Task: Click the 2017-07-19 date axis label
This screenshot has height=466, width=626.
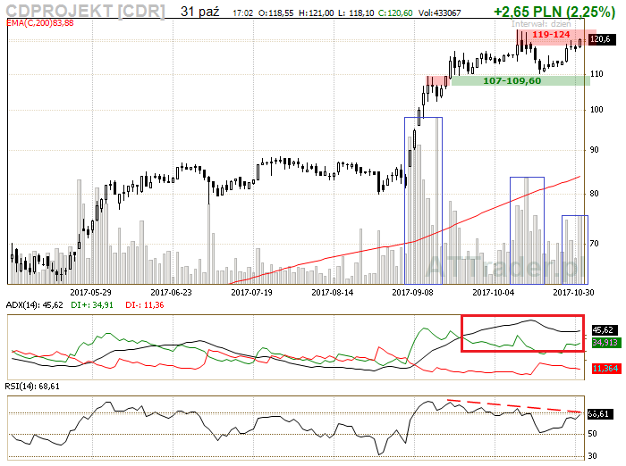Action: 251,292
